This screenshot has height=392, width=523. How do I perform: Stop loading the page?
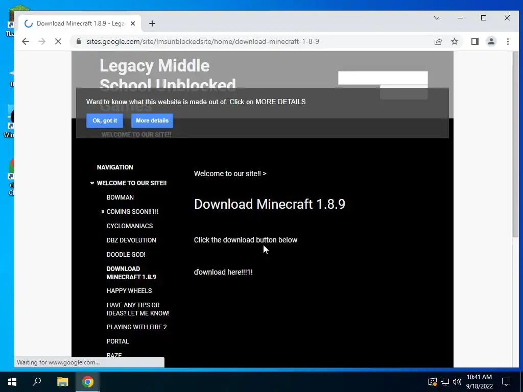click(x=58, y=41)
